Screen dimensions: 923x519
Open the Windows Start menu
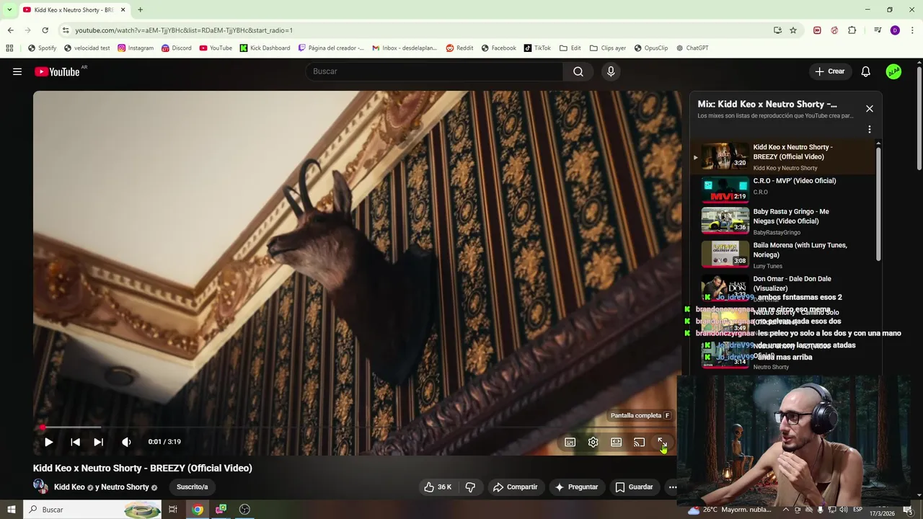tap(11, 510)
